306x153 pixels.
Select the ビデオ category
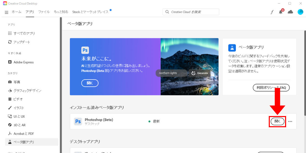pyautogui.click(x=15, y=99)
